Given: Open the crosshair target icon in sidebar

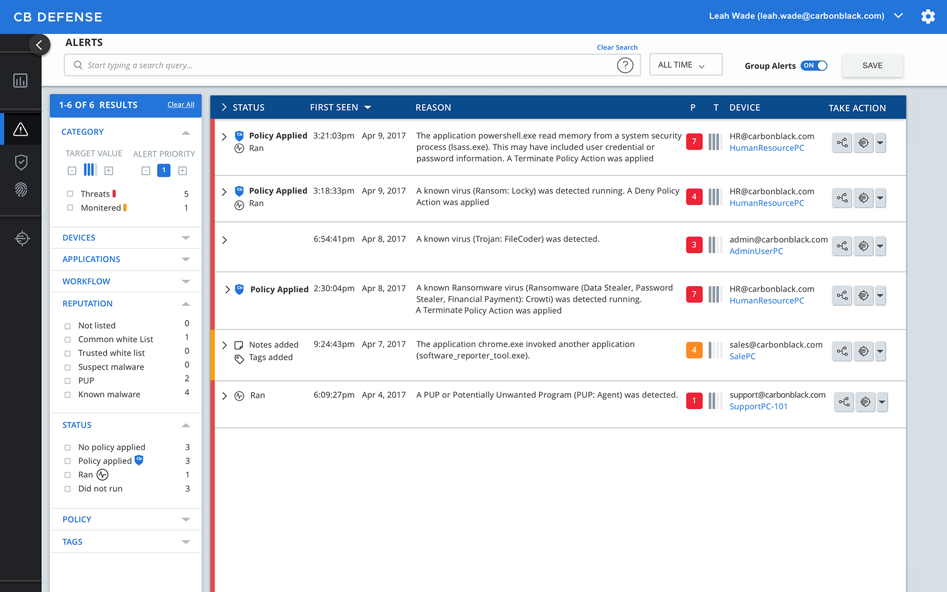Looking at the screenshot, I should click(x=22, y=239).
